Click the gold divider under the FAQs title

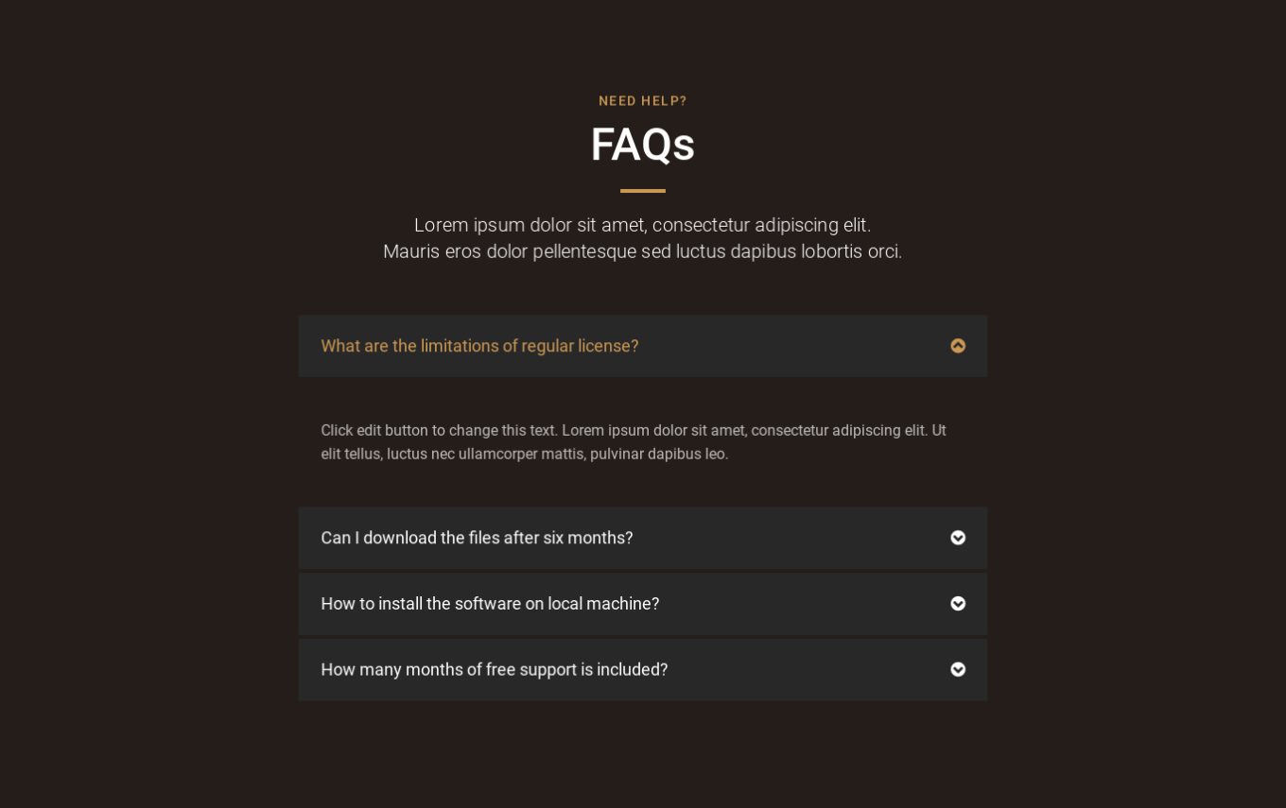[x=643, y=190]
